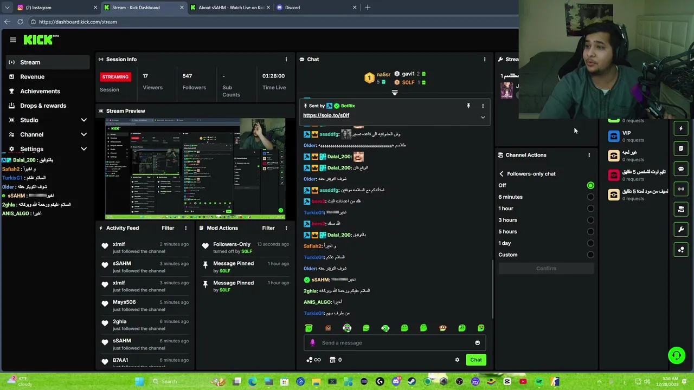Viewport: 694px width, 390px height.
Task: Click the Kick logo in the header
Action: click(x=41, y=40)
